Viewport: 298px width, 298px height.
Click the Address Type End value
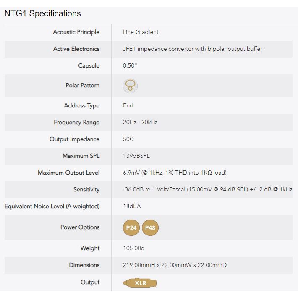click(x=128, y=105)
